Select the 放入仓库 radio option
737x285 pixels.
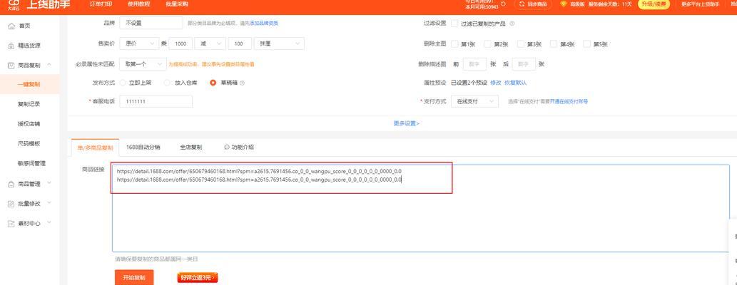167,83
